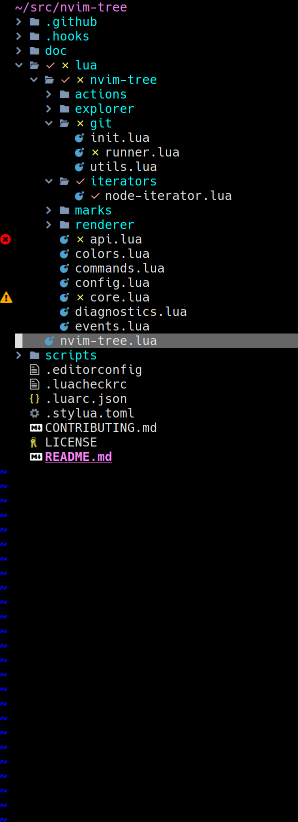Expand the actions folder chevron
This screenshot has height=822, width=298.
point(48,94)
